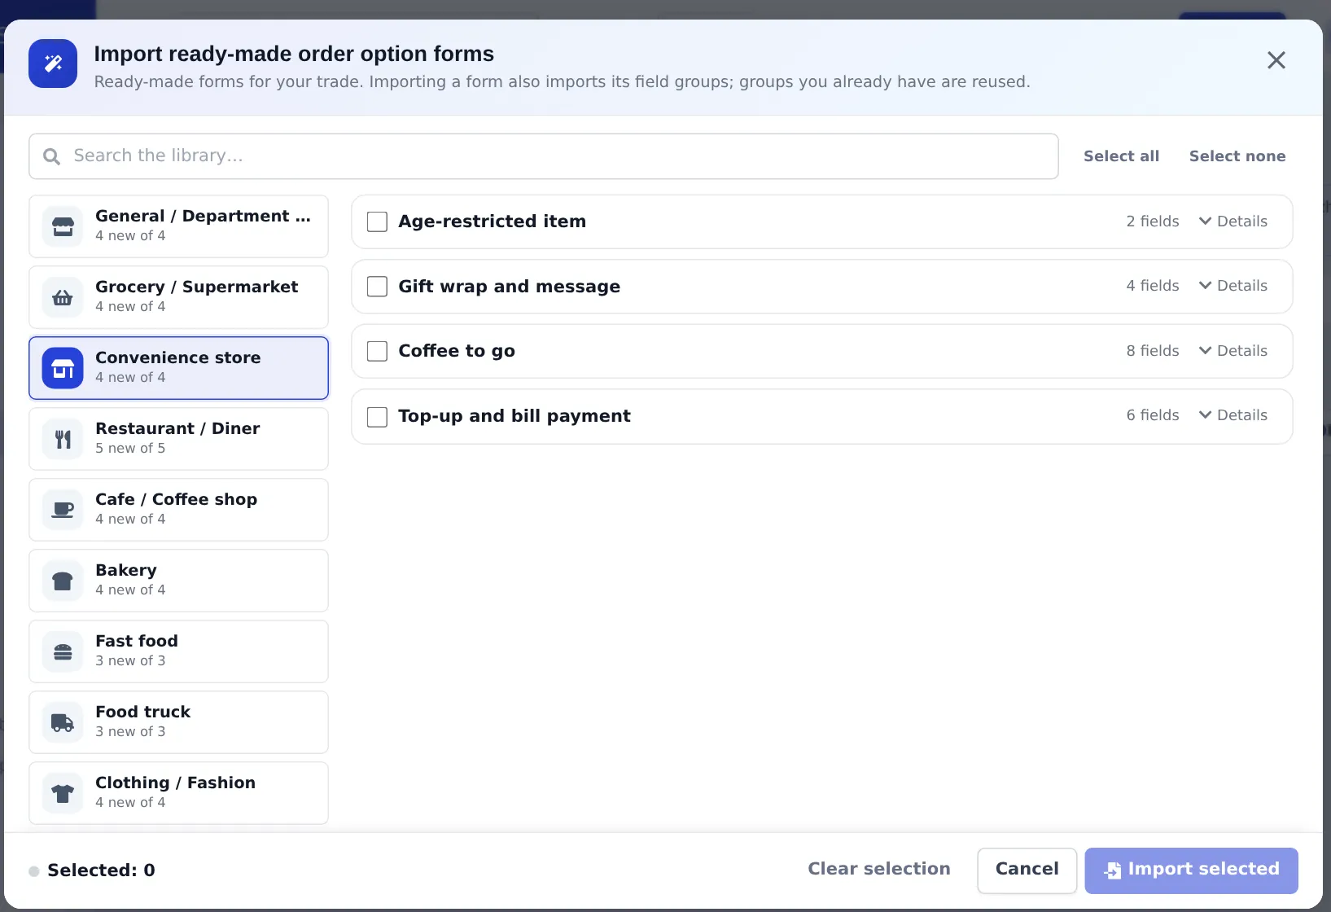Expand Details for Gift wrap and message
1331x912 pixels.
(x=1232, y=286)
